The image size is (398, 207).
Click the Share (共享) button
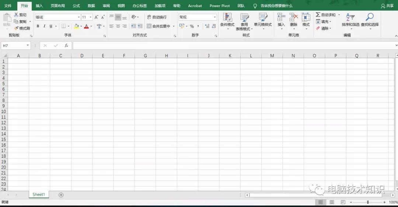pyautogui.click(x=387, y=6)
